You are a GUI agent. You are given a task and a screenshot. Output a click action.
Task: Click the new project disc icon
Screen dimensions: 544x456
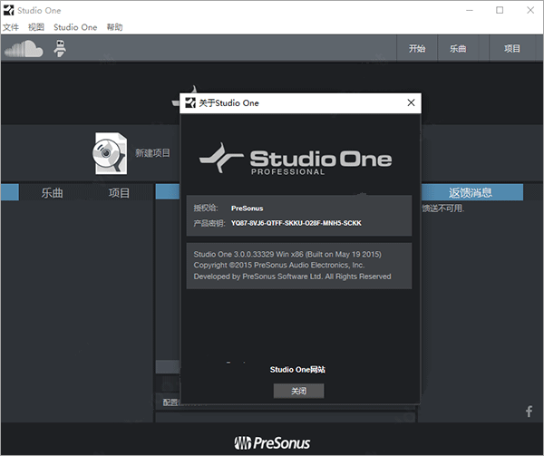tap(110, 153)
